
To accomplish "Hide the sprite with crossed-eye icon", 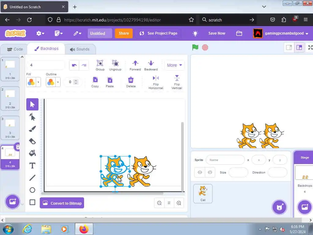I will [x=210, y=172].
